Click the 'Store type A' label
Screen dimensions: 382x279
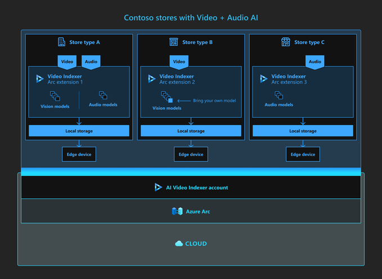[84, 42]
